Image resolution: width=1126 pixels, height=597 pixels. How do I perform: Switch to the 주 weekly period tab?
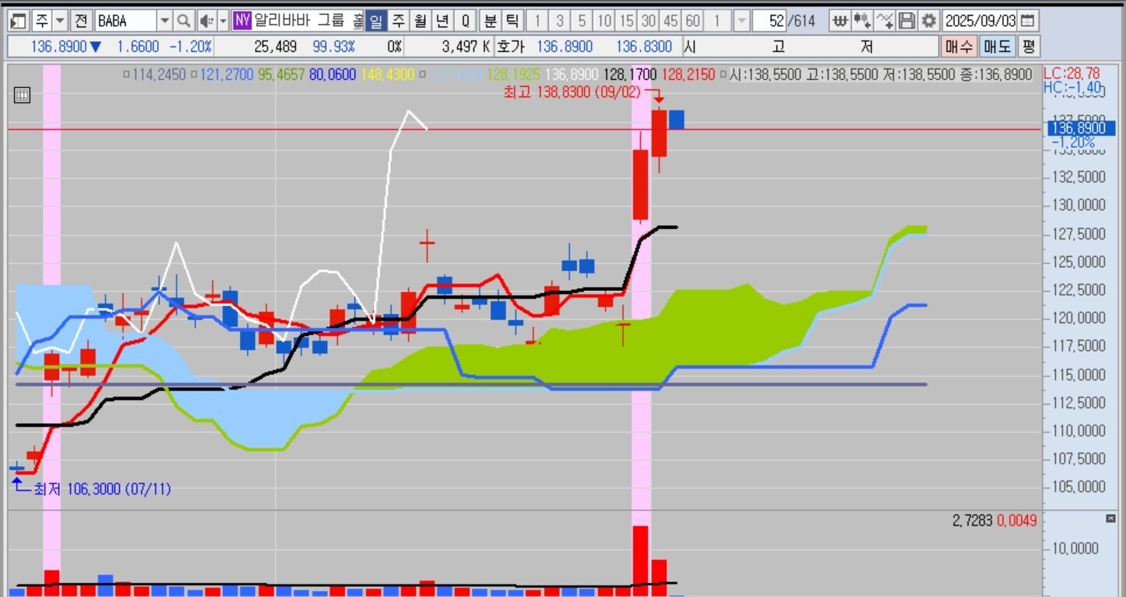398,20
